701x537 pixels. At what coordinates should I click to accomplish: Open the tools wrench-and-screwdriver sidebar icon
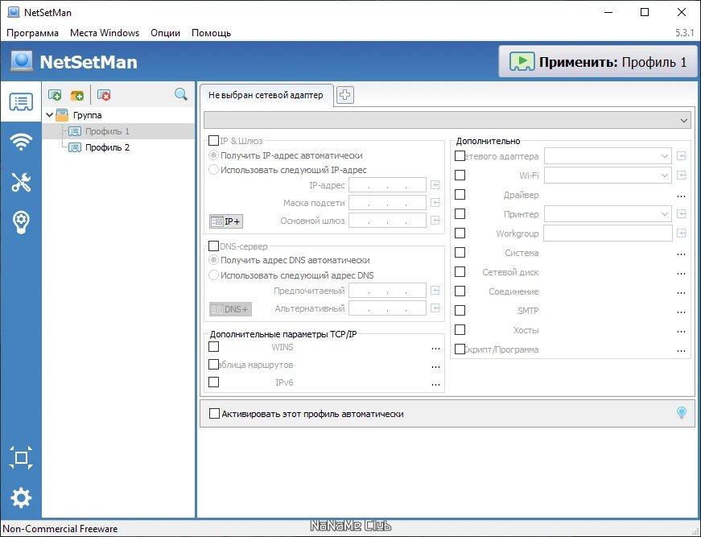click(21, 182)
